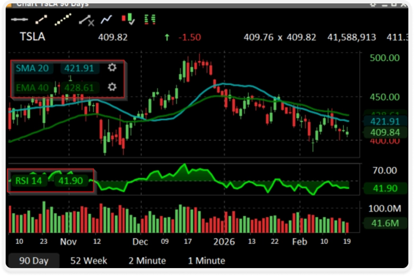Click the 450.00 price axis label

pyautogui.click(x=385, y=97)
